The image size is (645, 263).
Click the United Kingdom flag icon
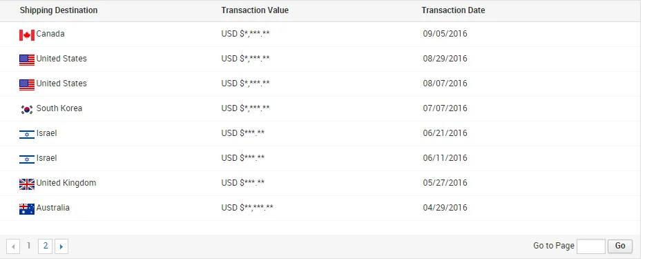pos(27,184)
